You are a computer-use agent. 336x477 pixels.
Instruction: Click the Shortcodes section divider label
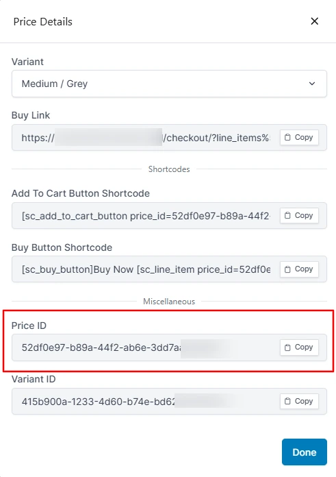click(x=169, y=169)
